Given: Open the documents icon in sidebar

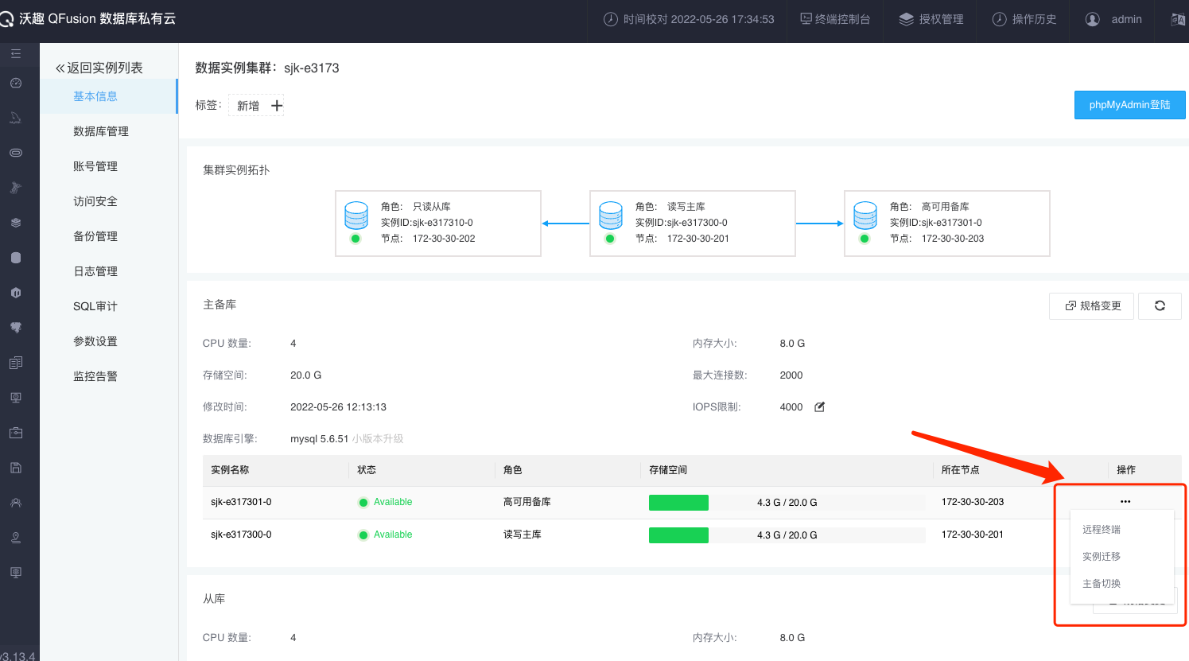Looking at the screenshot, I should tap(16, 363).
